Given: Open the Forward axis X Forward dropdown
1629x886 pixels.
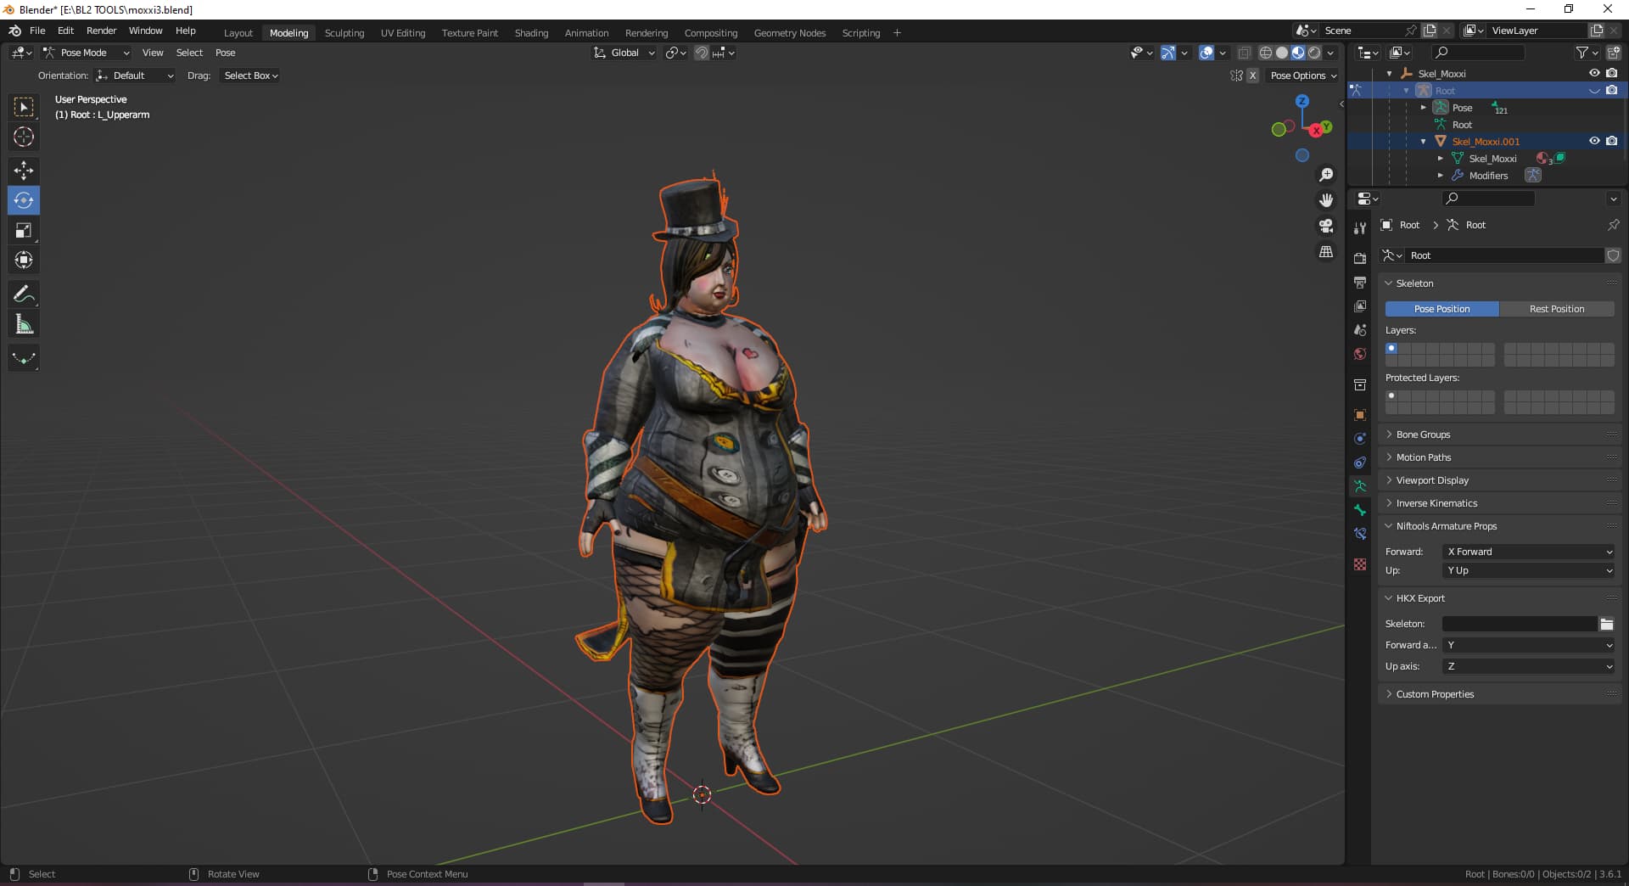Looking at the screenshot, I should [x=1528, y=552].
